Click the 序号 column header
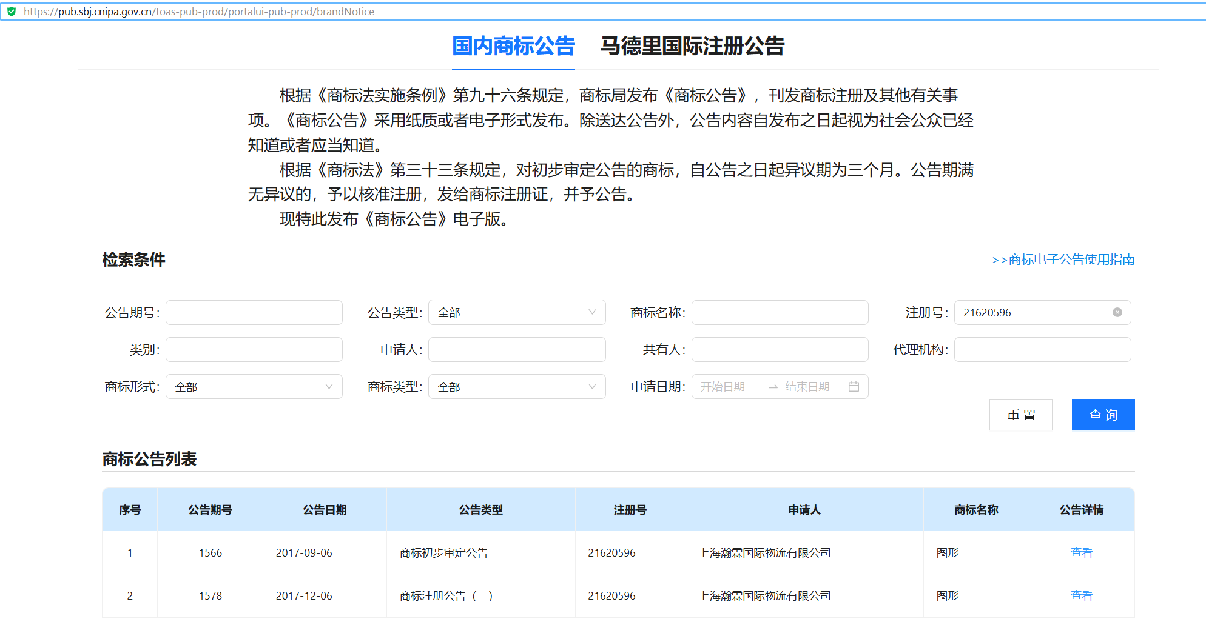The width and height of the screenshot is (1206, 633). point(129,510)
